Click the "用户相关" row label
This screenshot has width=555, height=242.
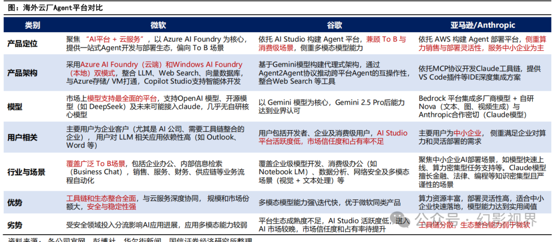click(22, 138)
